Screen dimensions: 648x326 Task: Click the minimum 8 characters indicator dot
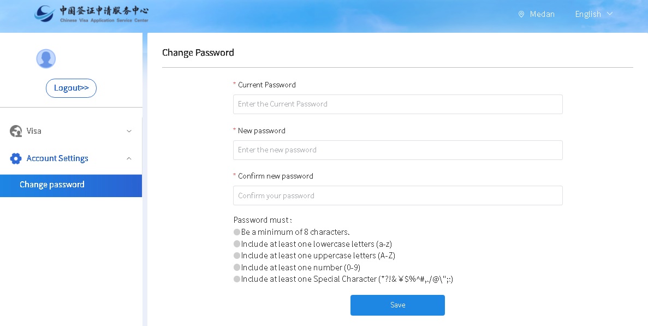[237, 232]
